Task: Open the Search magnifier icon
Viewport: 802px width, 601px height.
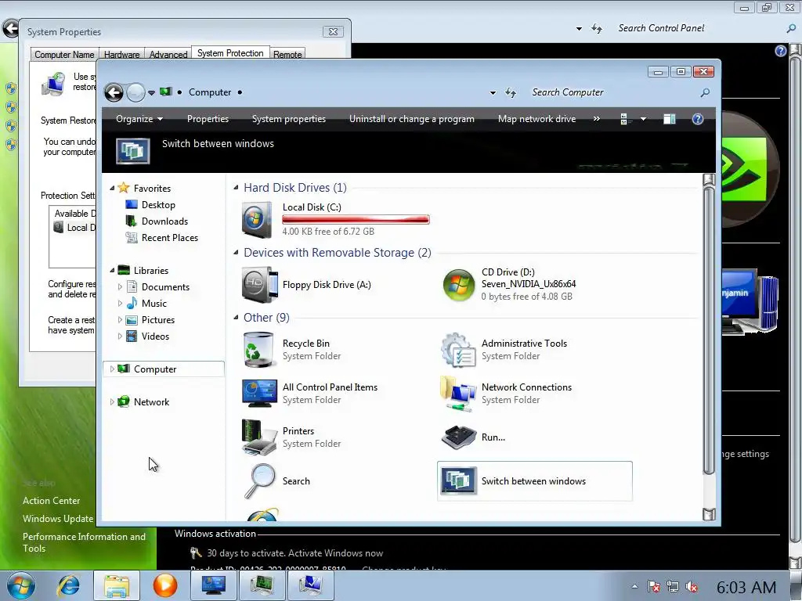Action: pyautogui.click(x=260, y=481)
